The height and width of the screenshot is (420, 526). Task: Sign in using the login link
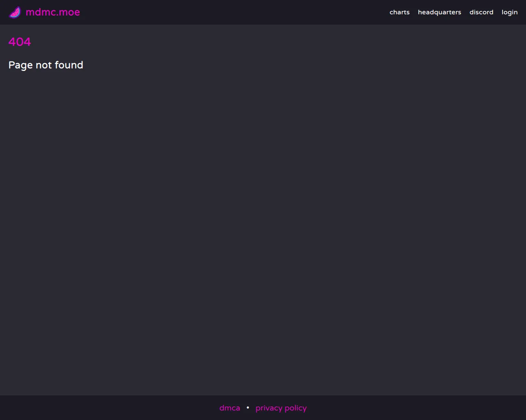point(510,12)
